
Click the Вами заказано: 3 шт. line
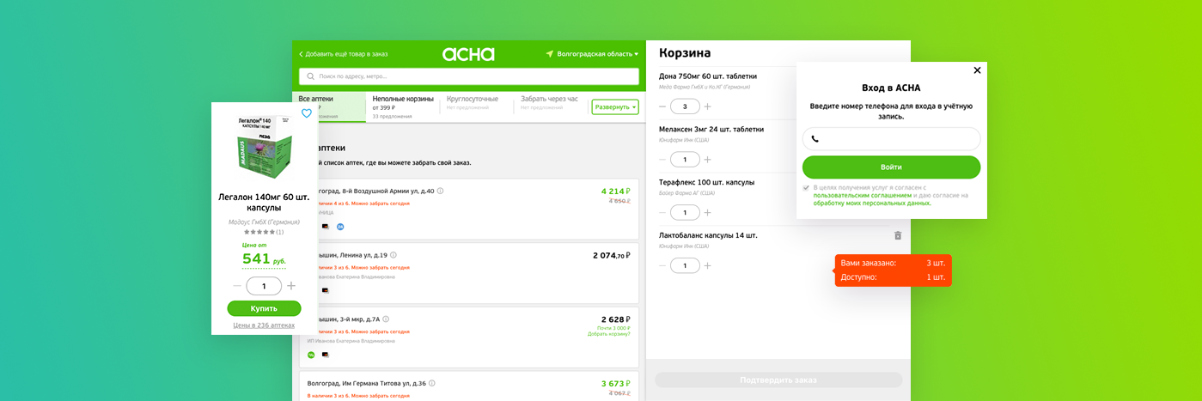(x=893, y=263)
